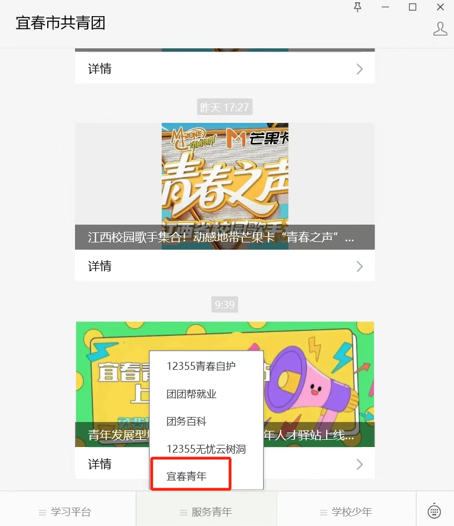Pin the chat window on top
Screen dimensions: 454x526
point(357,7)
